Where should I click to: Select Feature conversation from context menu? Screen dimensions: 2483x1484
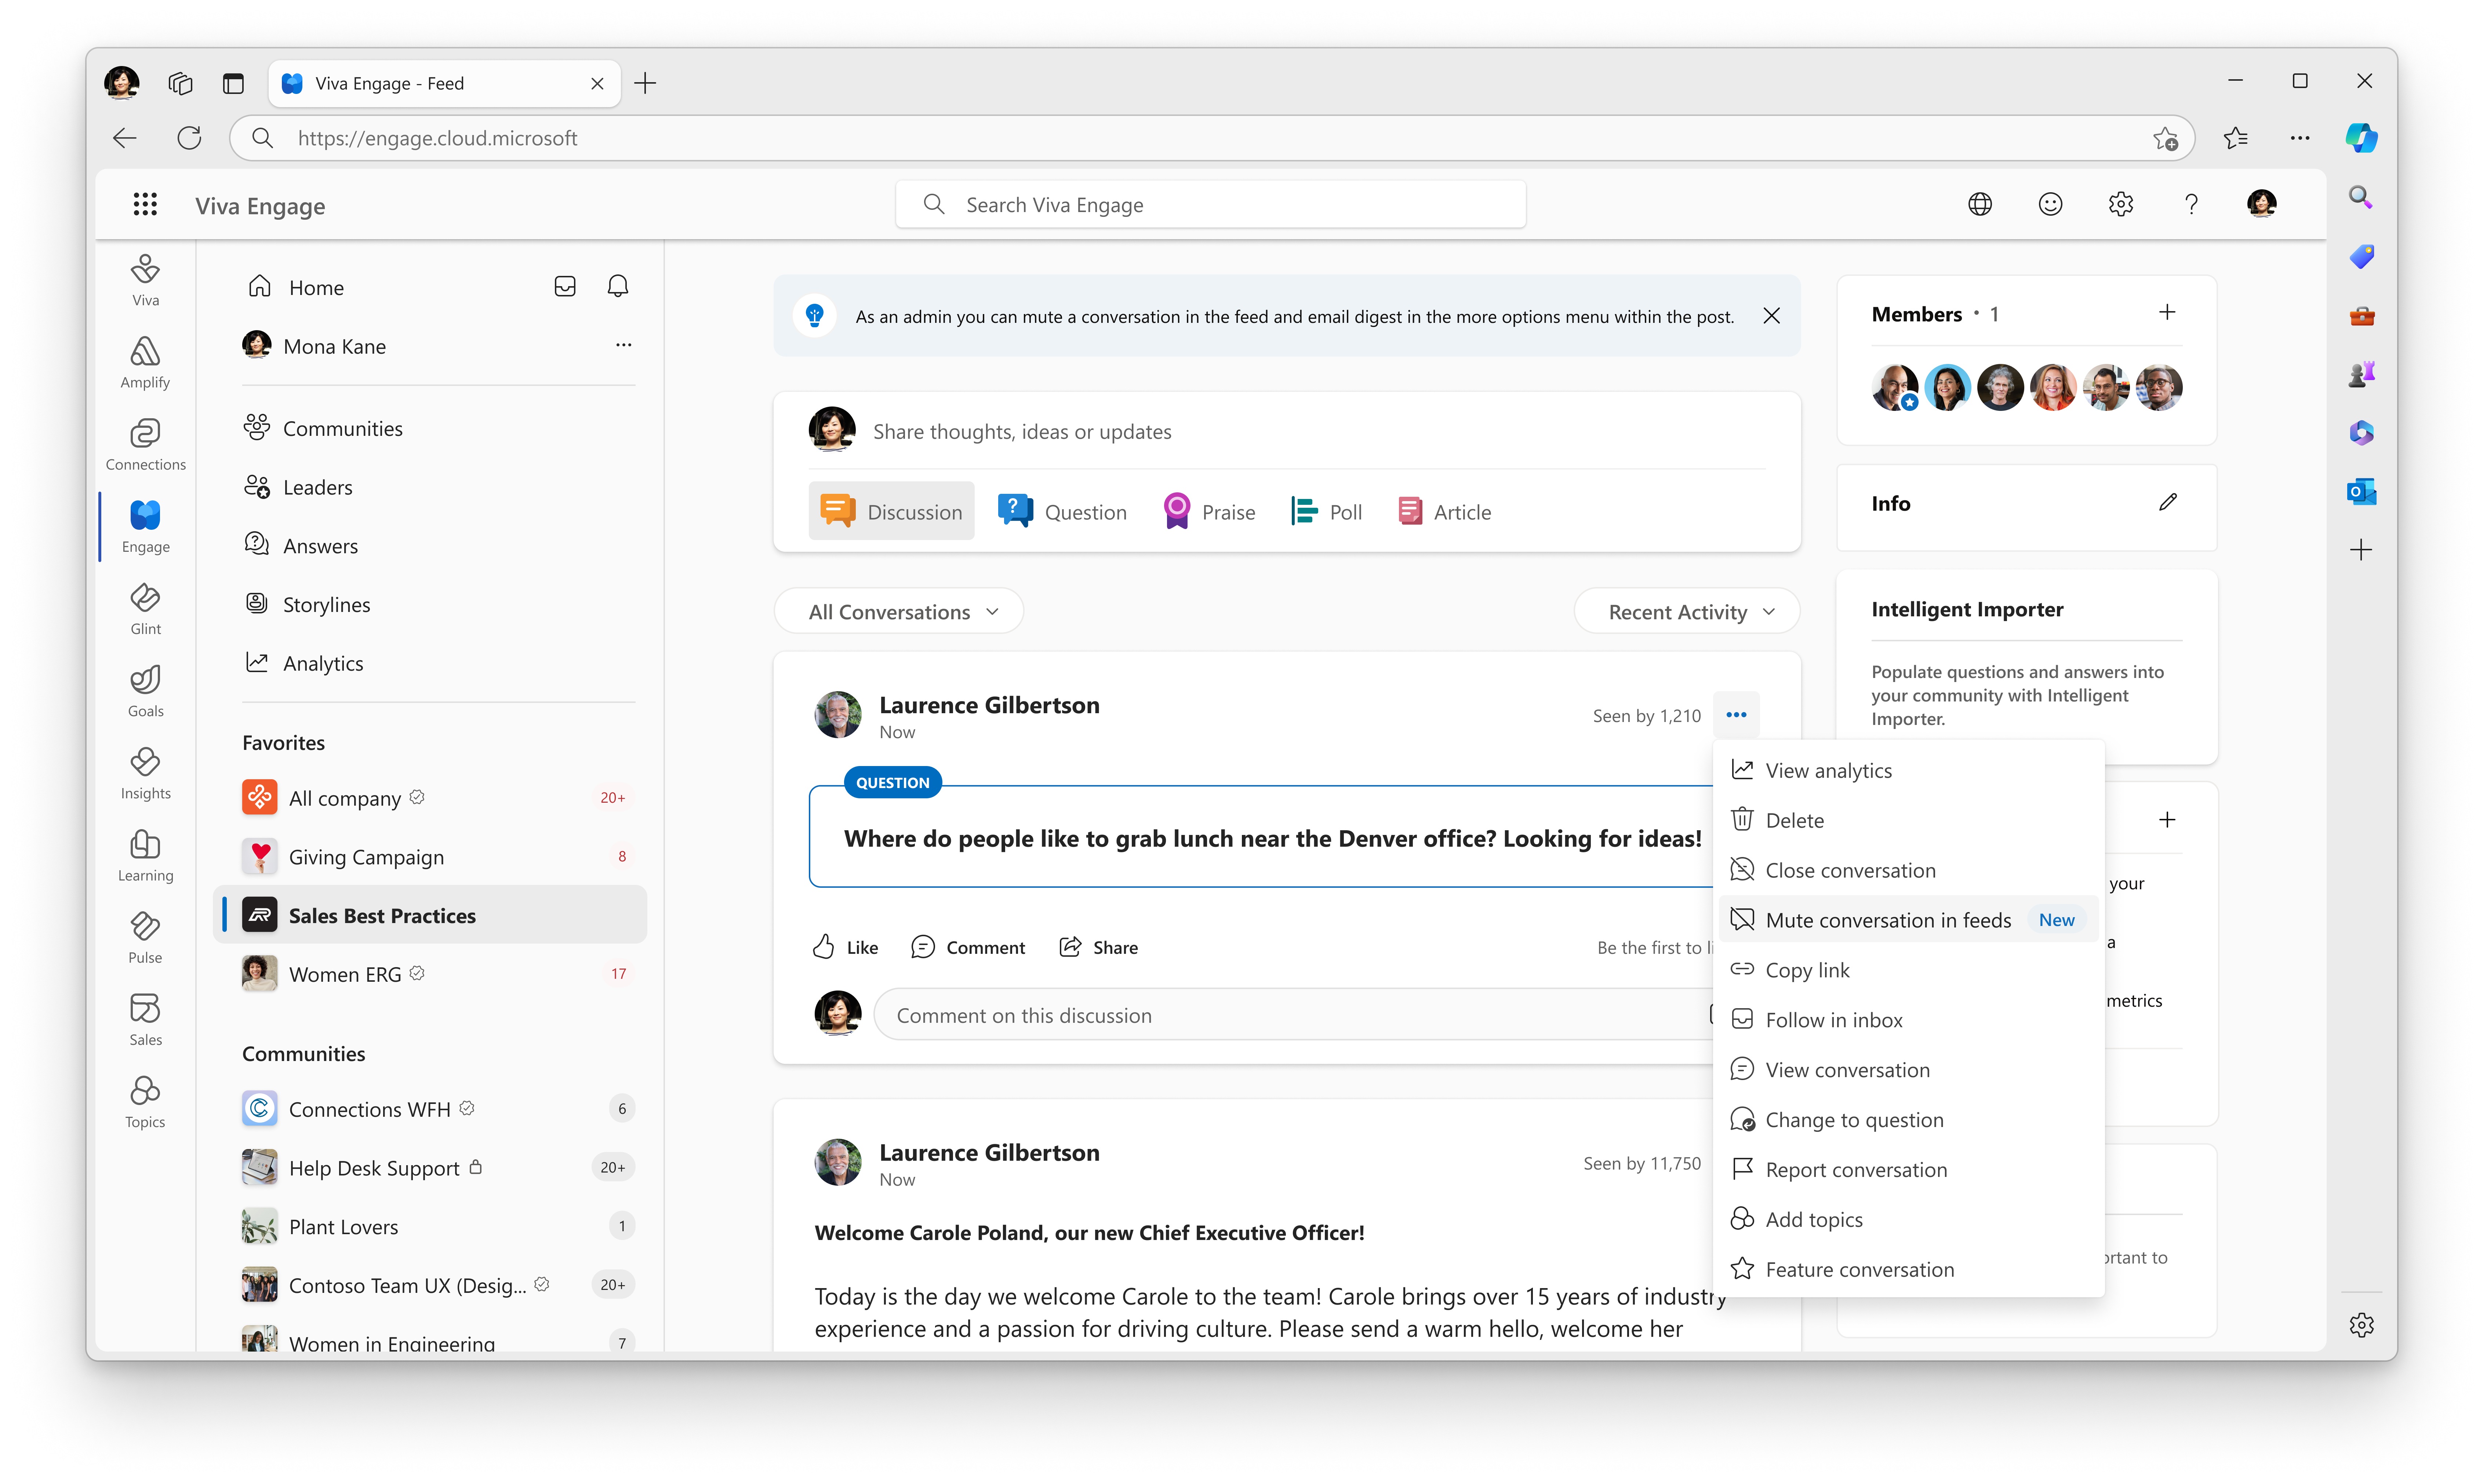click(1859, 1269)
